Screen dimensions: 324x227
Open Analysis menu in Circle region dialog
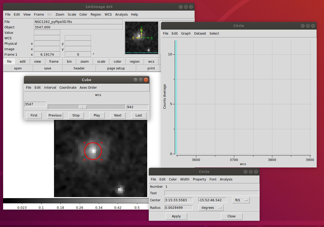[226, 179]
